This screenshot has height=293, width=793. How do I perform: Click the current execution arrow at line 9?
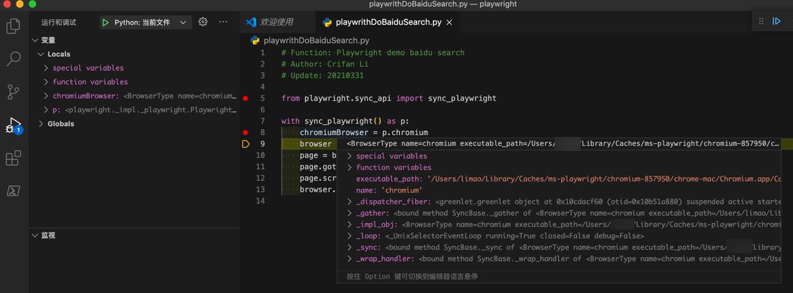point(246,144)
